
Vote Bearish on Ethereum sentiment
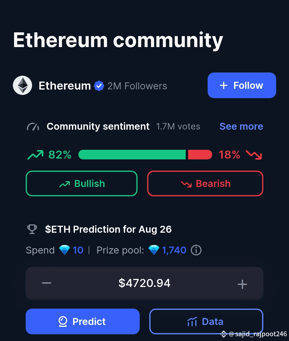click(205, 183)
